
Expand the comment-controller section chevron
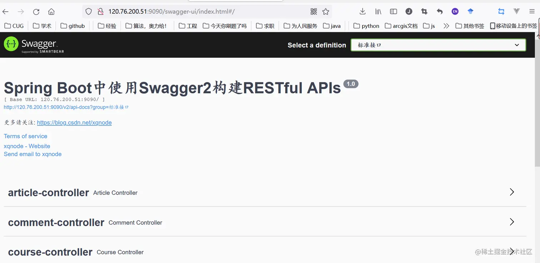click(x=512, y=222)
